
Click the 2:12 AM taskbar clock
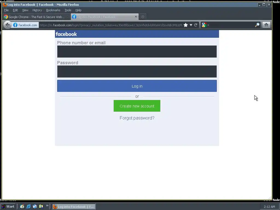tap(269, 207)
